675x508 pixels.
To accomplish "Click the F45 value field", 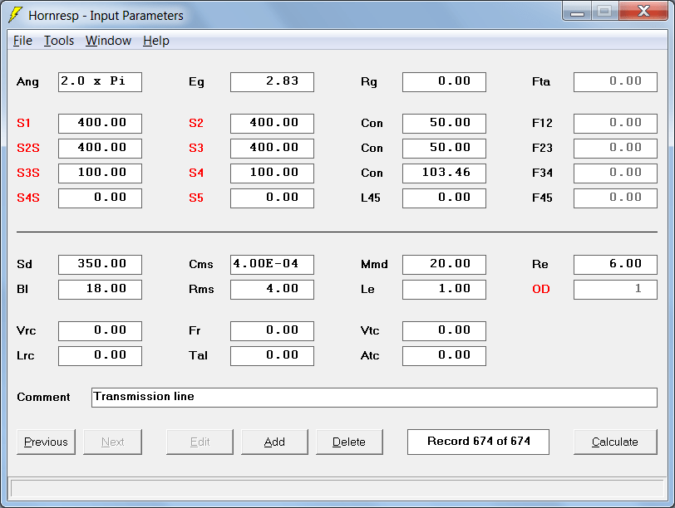I will (x=615, y=198).
